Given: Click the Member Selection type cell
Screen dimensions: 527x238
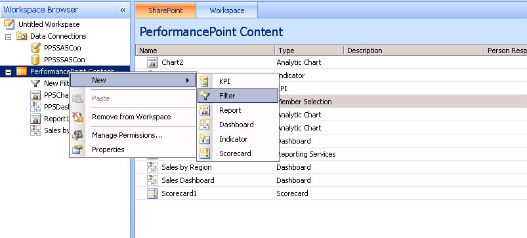Looking at the screenshot, I should click(305, 102).
